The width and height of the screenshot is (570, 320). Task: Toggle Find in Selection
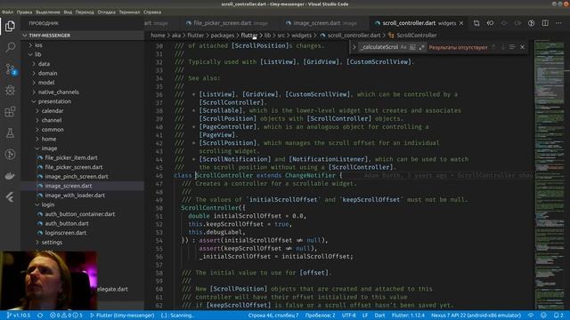coord(512,47)
